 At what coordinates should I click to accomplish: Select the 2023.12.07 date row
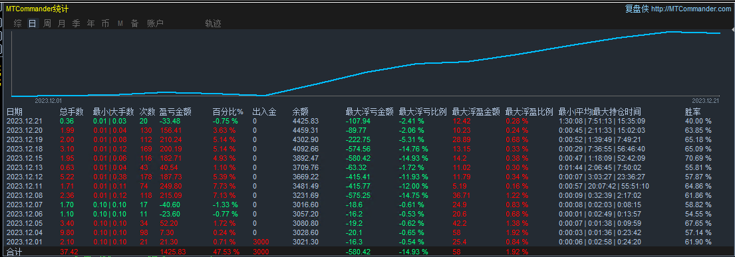tap(25, 205)
